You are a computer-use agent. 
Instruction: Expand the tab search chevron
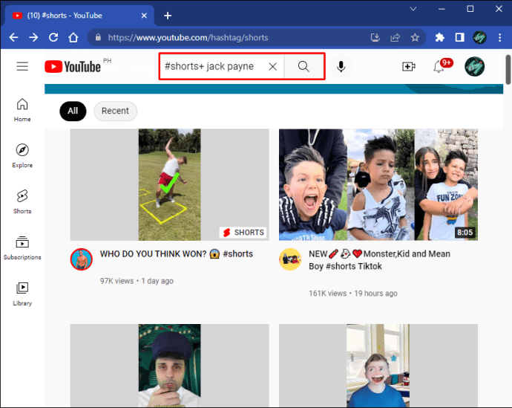[x=413, y=10]
